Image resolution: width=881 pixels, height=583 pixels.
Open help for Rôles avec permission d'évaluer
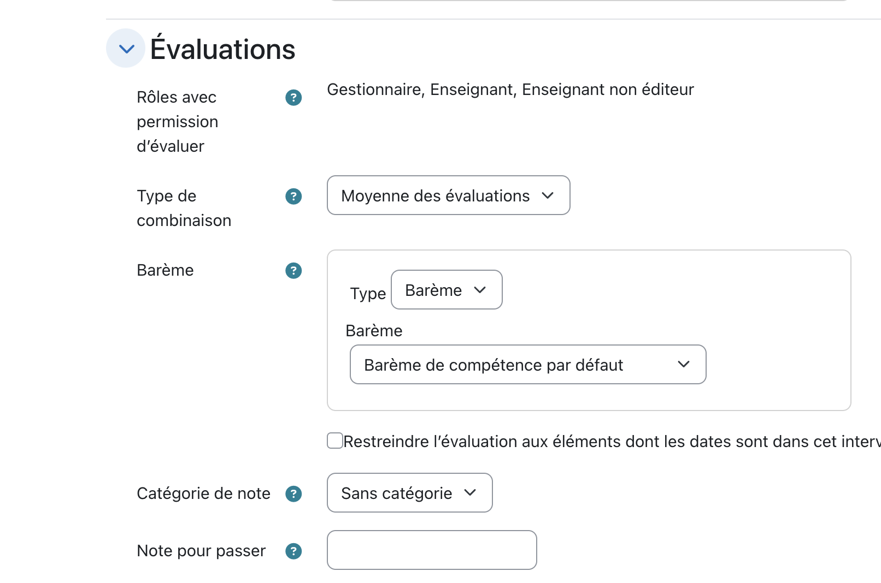tap(293, 98)
